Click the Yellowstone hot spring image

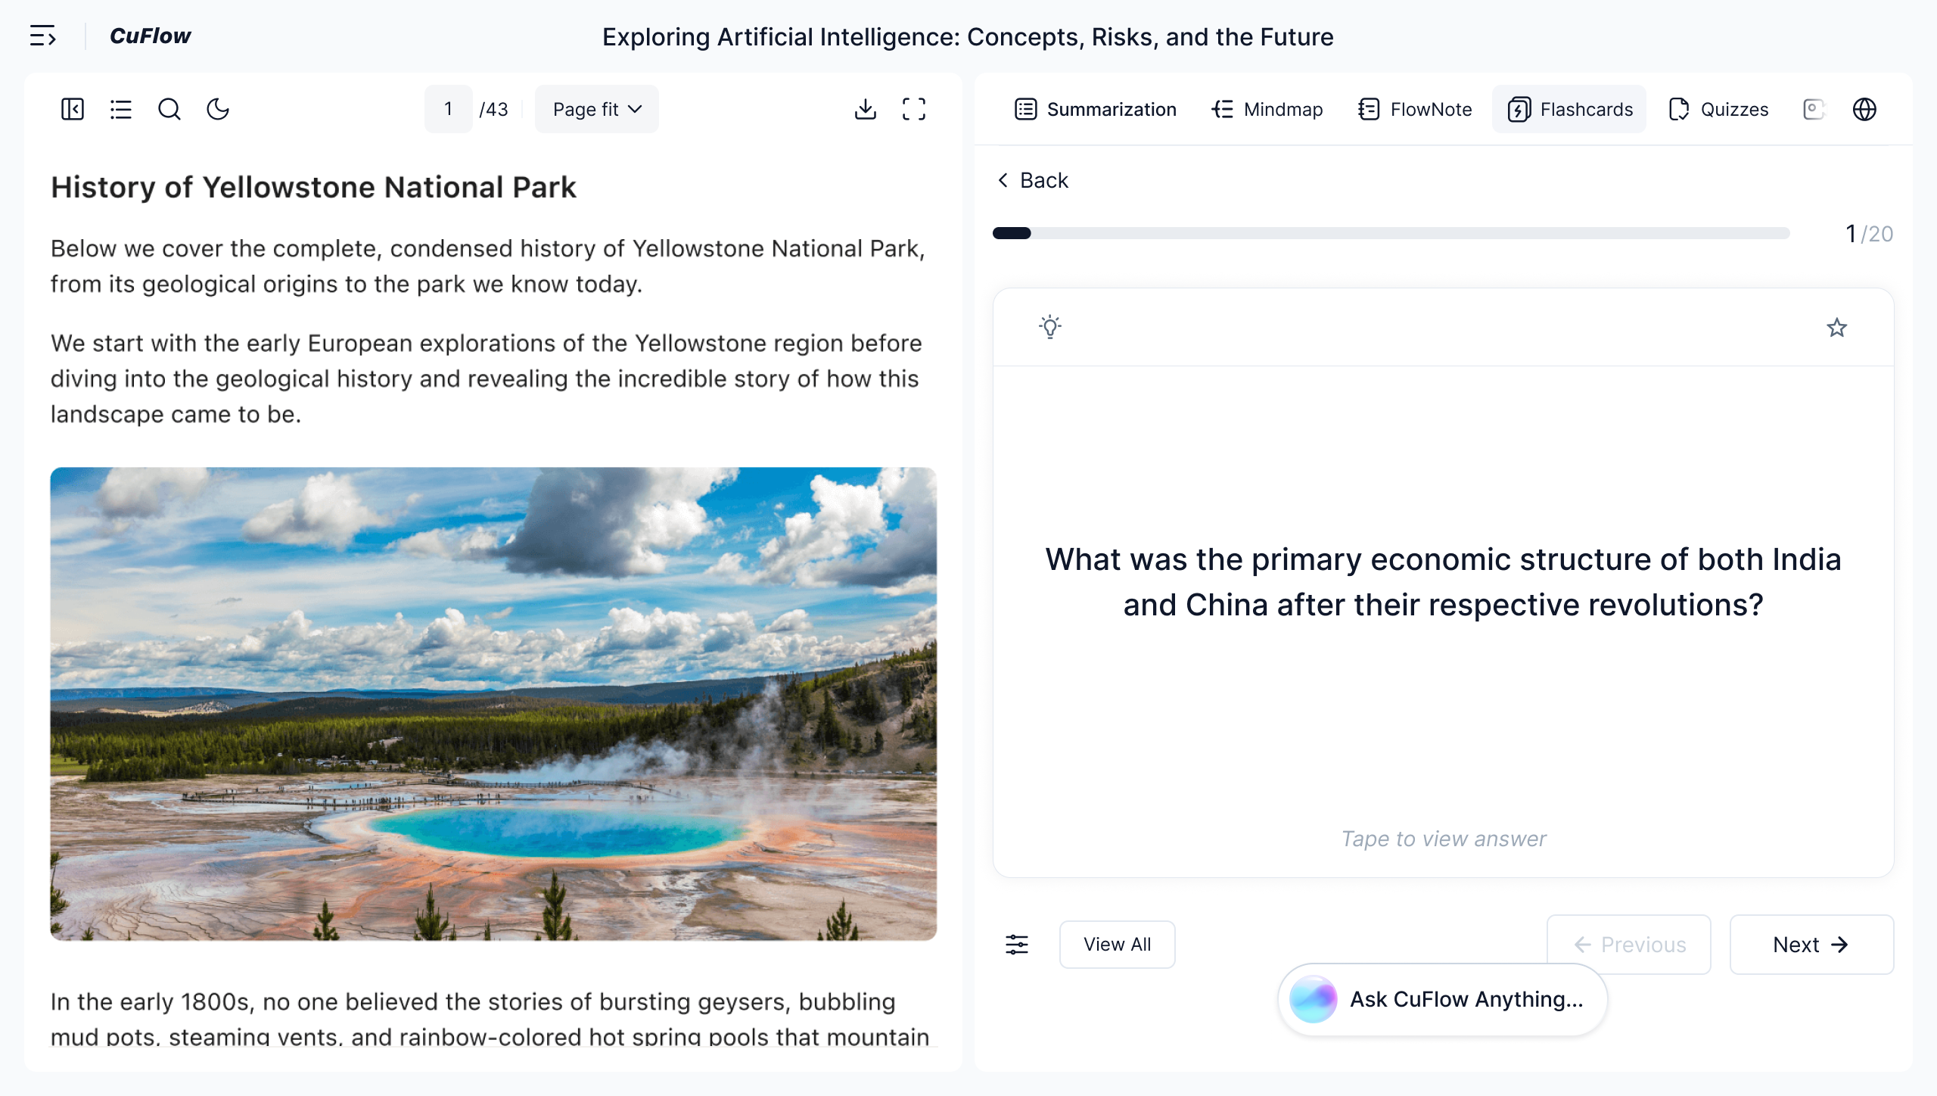coord(493,704)
